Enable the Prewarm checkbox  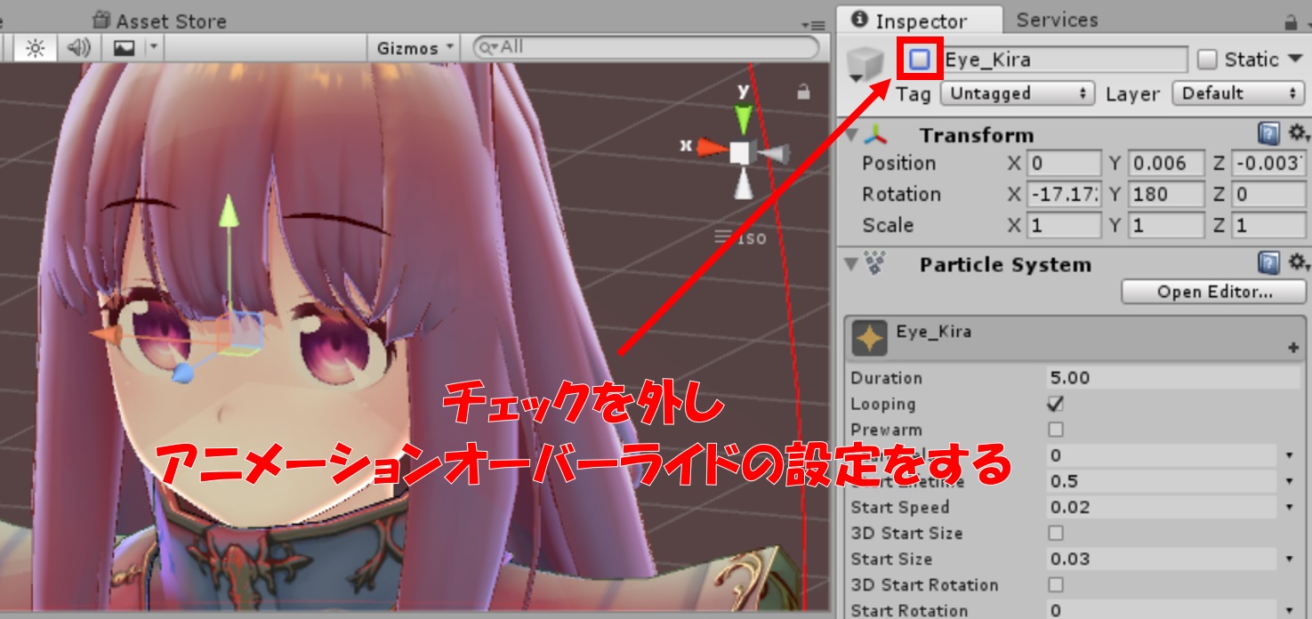(1056, 430)
